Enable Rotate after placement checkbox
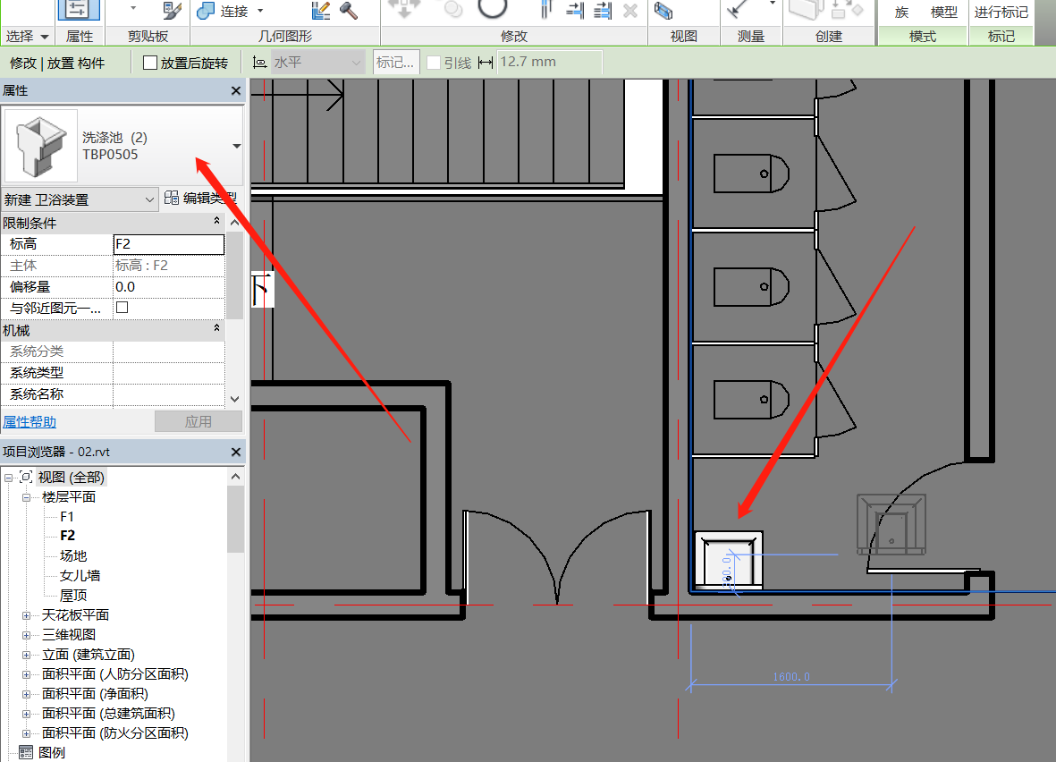The height and width of the screenshot is (762, 1056). click(150, 63)
